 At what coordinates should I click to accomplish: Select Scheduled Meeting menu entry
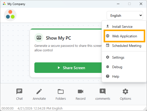click(124, 46)
